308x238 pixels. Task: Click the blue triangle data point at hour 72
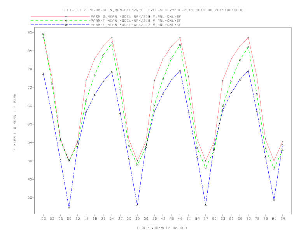click(248, 70)
